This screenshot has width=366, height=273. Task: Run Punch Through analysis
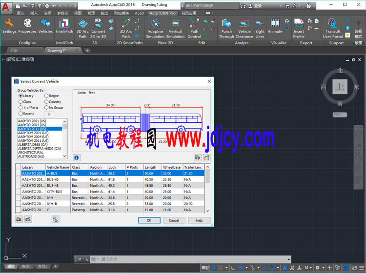click(226, 28)
